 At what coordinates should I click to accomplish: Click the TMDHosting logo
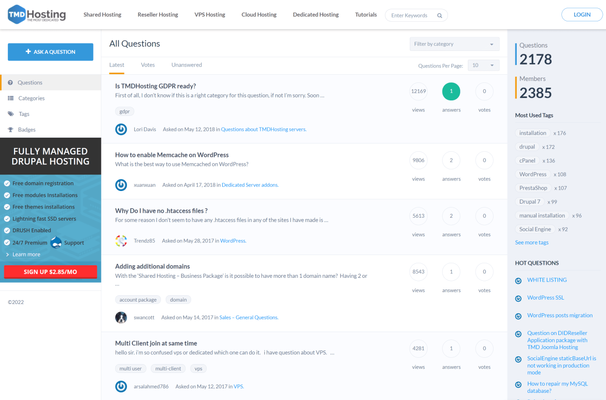[x=37, y=15]
